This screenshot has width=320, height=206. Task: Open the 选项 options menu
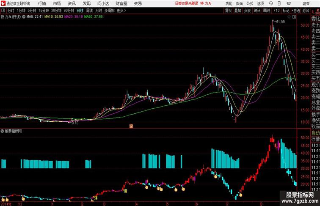tap(260, 3)
